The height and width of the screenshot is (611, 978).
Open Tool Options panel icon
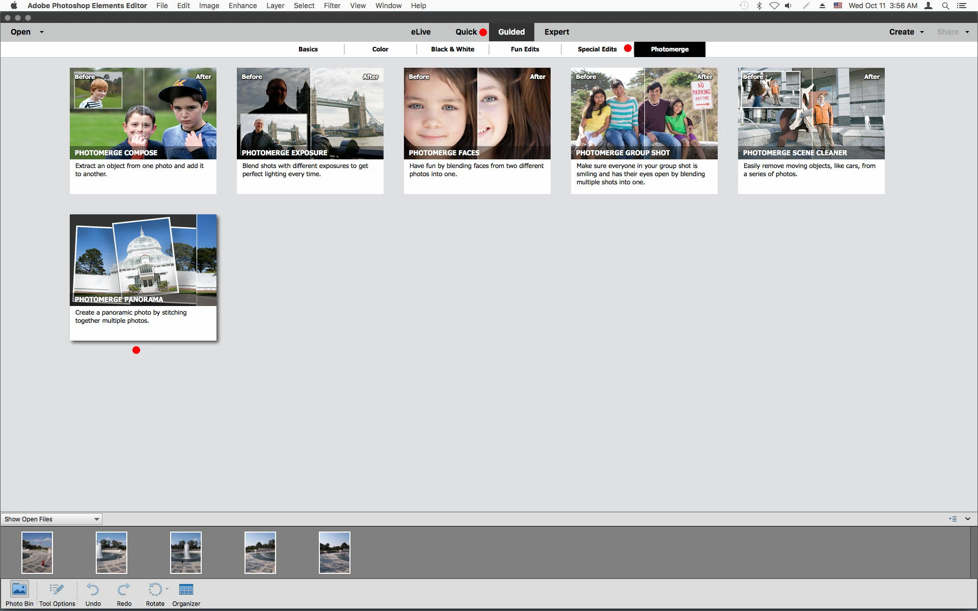(57, 590)
